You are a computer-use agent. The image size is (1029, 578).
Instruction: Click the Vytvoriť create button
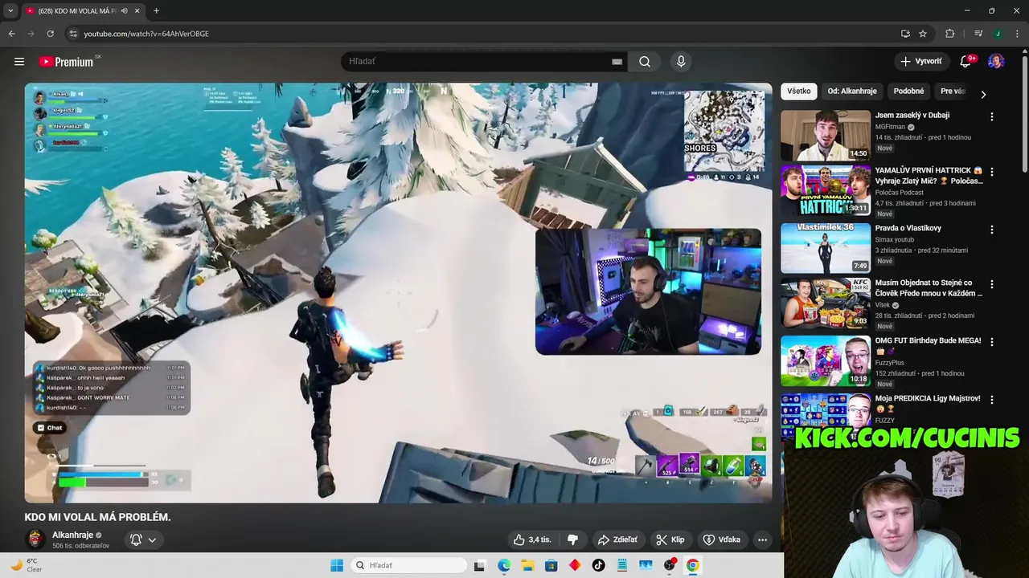(x=921, y=61)
